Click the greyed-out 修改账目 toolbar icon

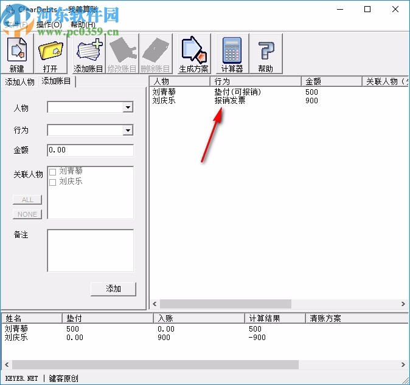[x=122, y=54]
